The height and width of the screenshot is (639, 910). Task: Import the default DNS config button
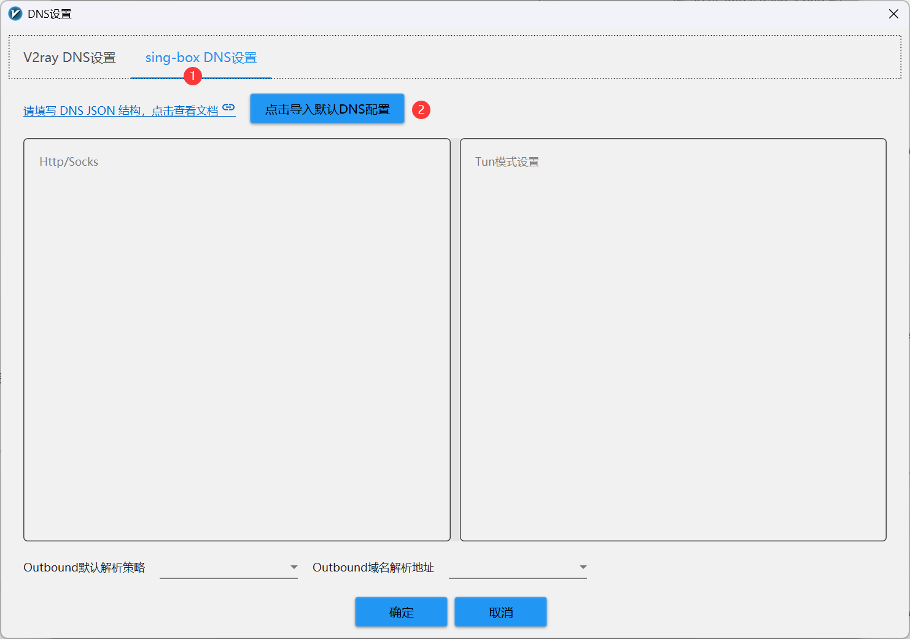(327, 109)
